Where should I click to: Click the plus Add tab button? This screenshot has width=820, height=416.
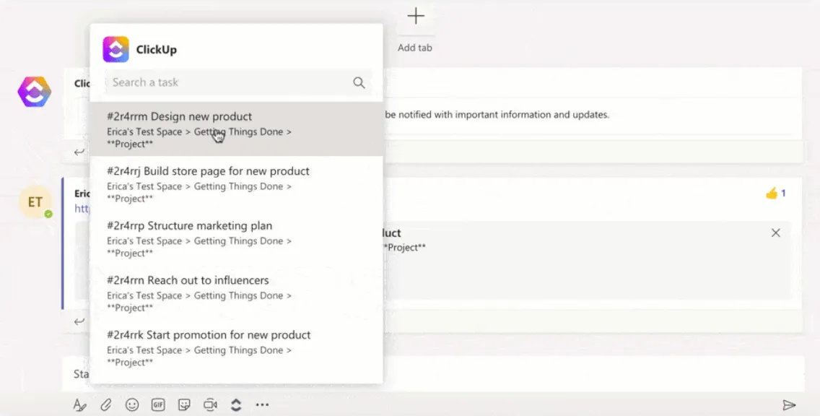tap(416, 16)
